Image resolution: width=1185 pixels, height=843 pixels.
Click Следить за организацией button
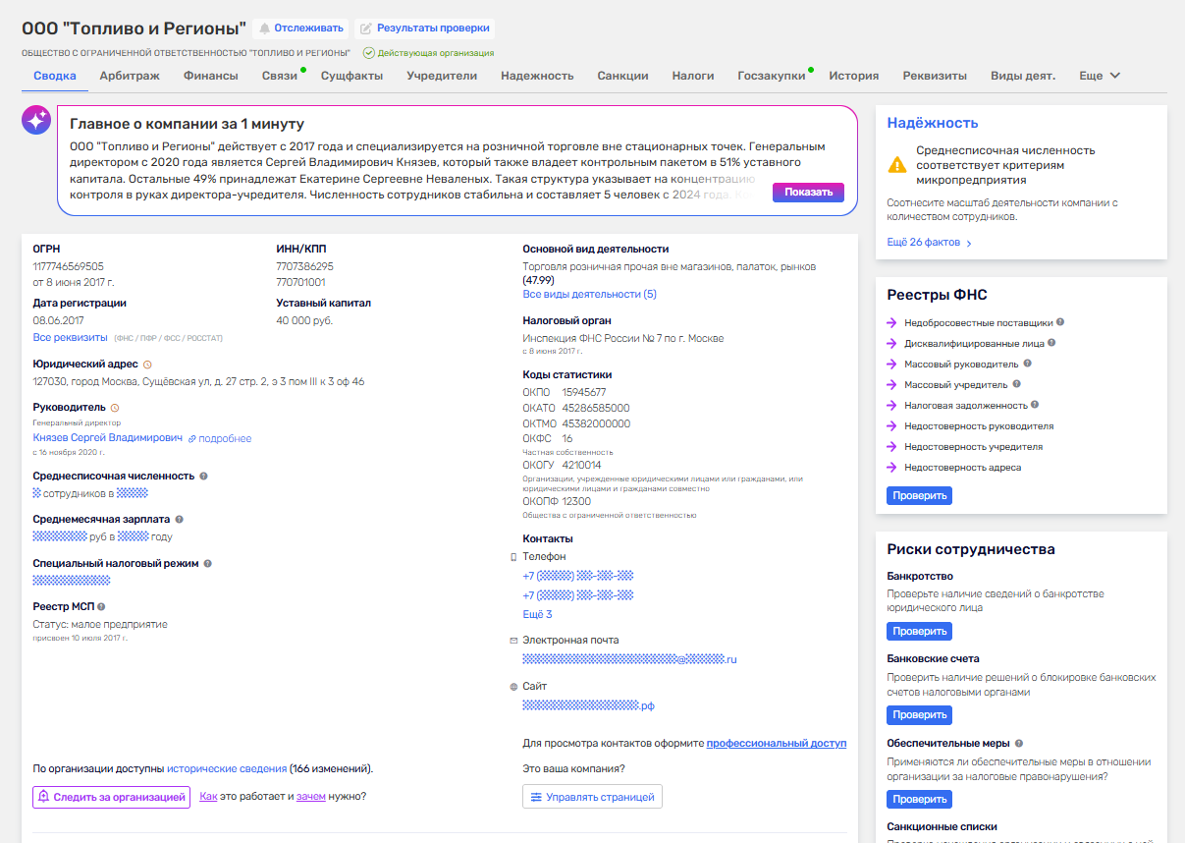coord(111,797)
